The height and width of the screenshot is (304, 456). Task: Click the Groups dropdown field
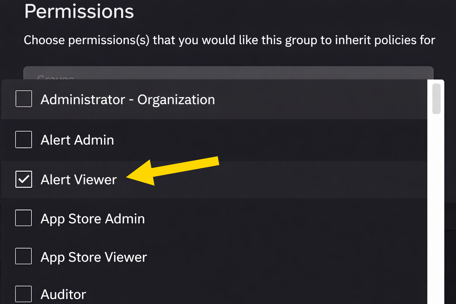pyautogui.click(x=228, y=73)
